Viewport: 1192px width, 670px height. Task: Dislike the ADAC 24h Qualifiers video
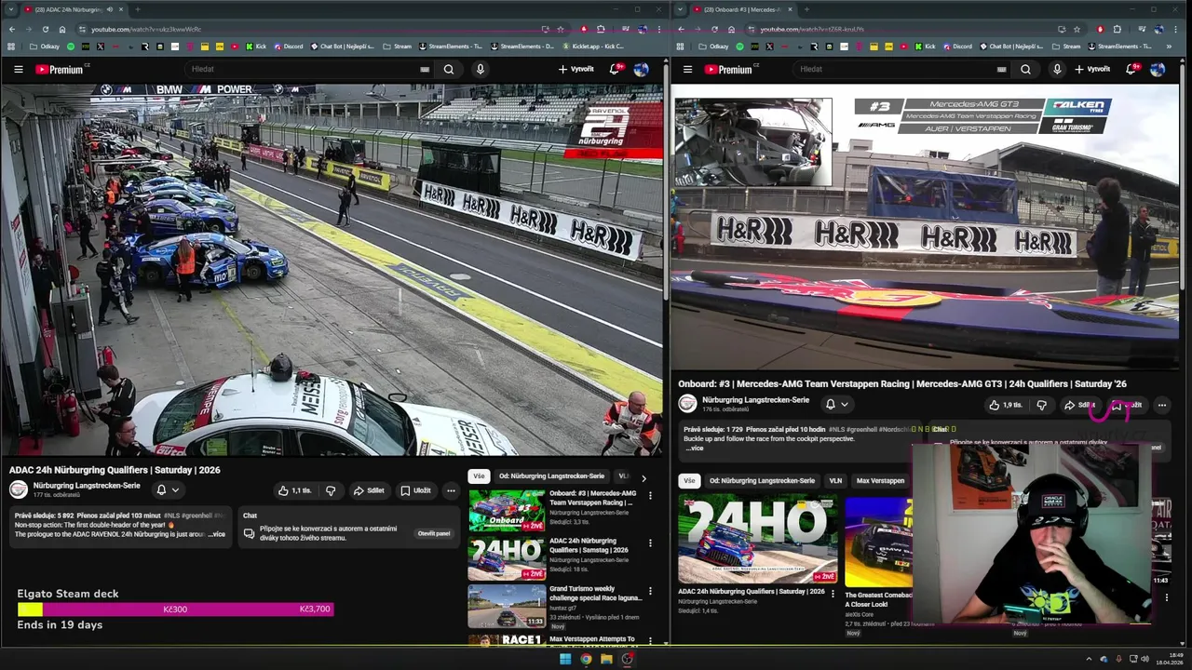[331, 490]
